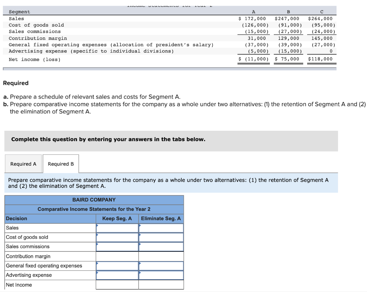Switch to the Required B tab
The height and width of the screenshot is (292, 367).
[x=61, y=164]
